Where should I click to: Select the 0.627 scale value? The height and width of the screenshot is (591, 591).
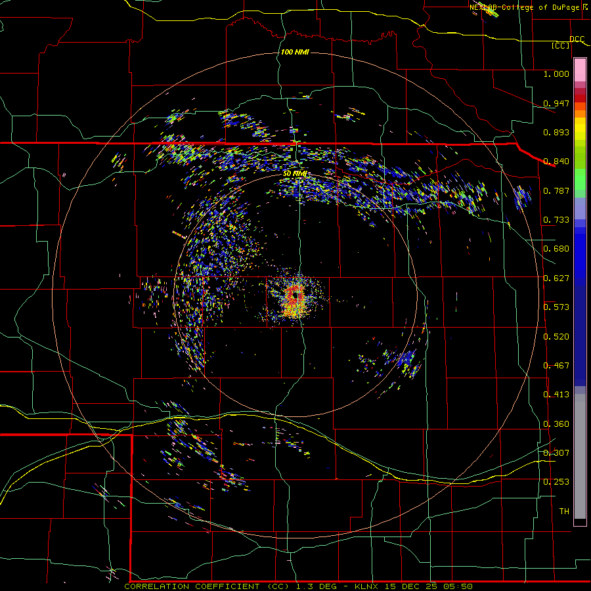(x=556, y=278)
